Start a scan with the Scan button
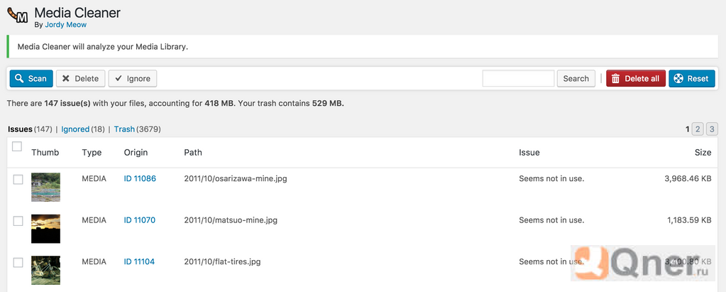This screenshot has width=726, height=292. [31, 79]
